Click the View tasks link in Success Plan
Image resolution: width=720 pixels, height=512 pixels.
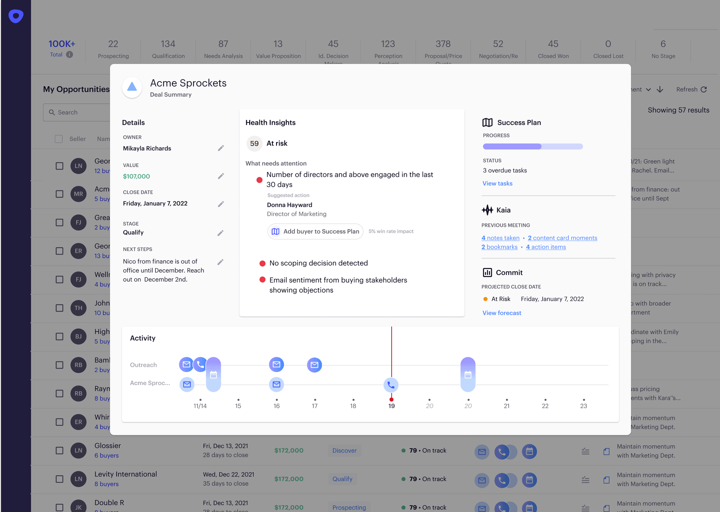497,184
